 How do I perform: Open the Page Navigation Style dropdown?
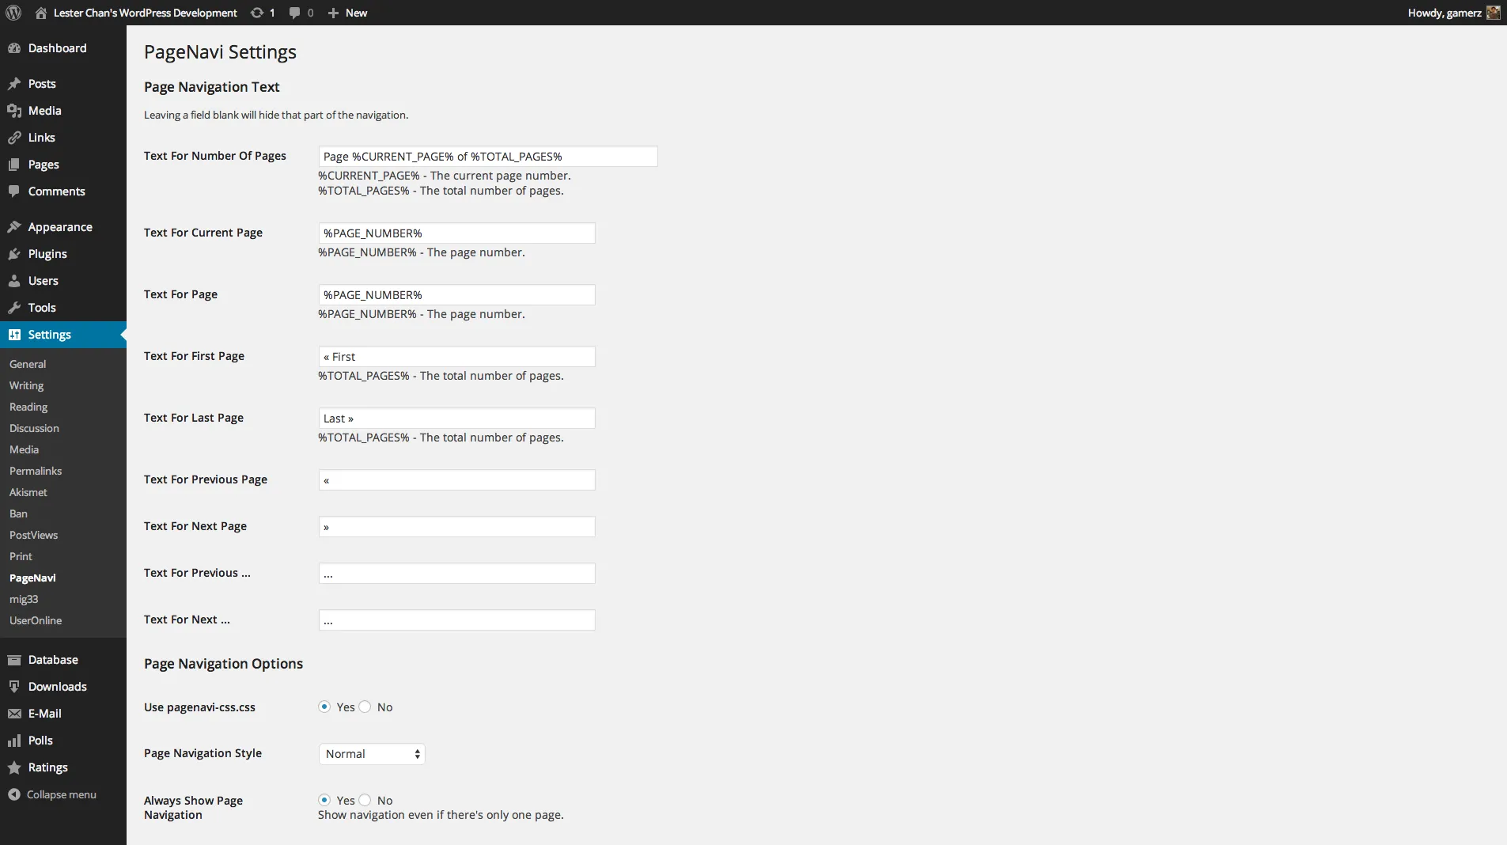372,754
